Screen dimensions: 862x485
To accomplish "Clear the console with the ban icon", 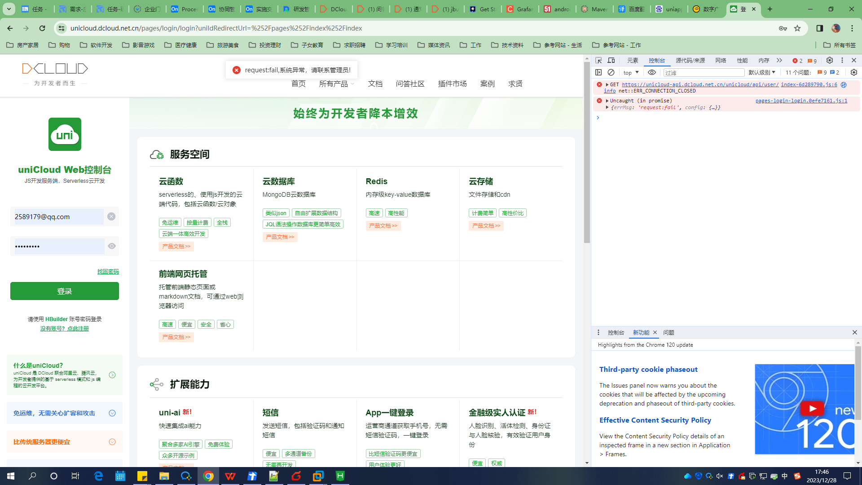I will (611, 72).
